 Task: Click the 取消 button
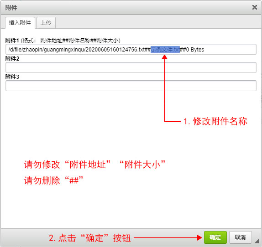click(x=240, y=237)
